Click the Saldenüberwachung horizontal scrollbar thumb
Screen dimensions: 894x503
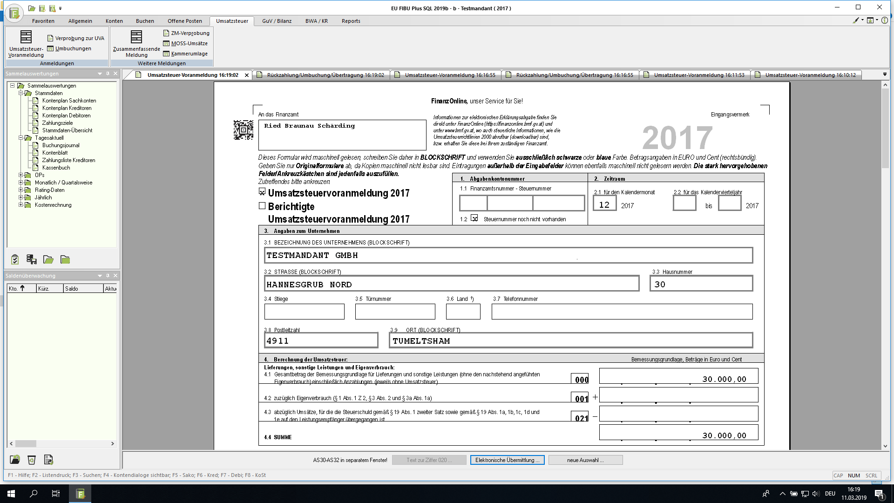click(26, 444)
